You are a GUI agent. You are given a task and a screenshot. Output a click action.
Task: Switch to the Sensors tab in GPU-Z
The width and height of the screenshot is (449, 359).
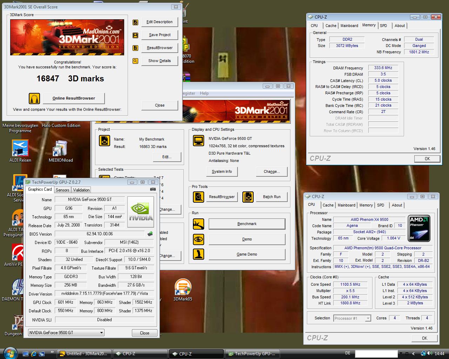[62, 190]
